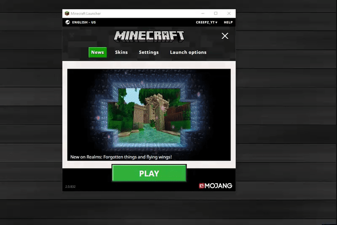This screenshot has height=225, width=337.
Task: Close the Minecraft Launcher window
Action: pos(229,13)
